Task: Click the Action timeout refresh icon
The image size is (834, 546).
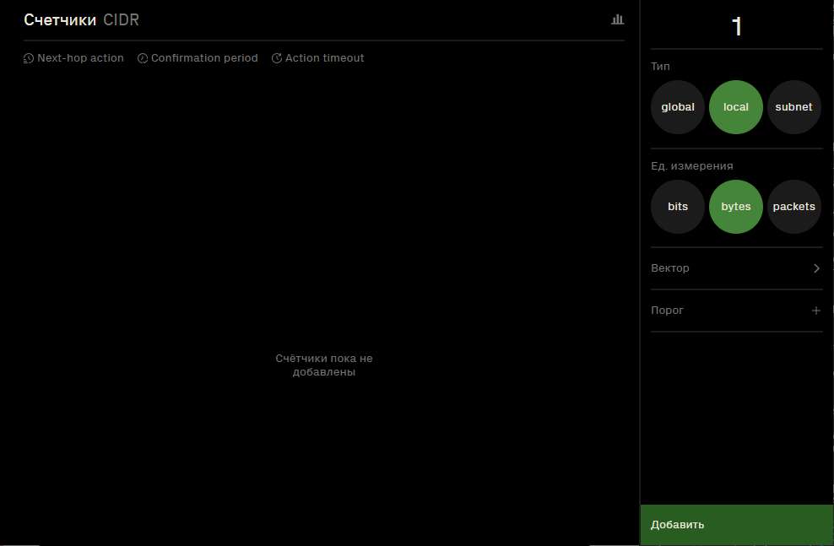Action: (277, 58)
